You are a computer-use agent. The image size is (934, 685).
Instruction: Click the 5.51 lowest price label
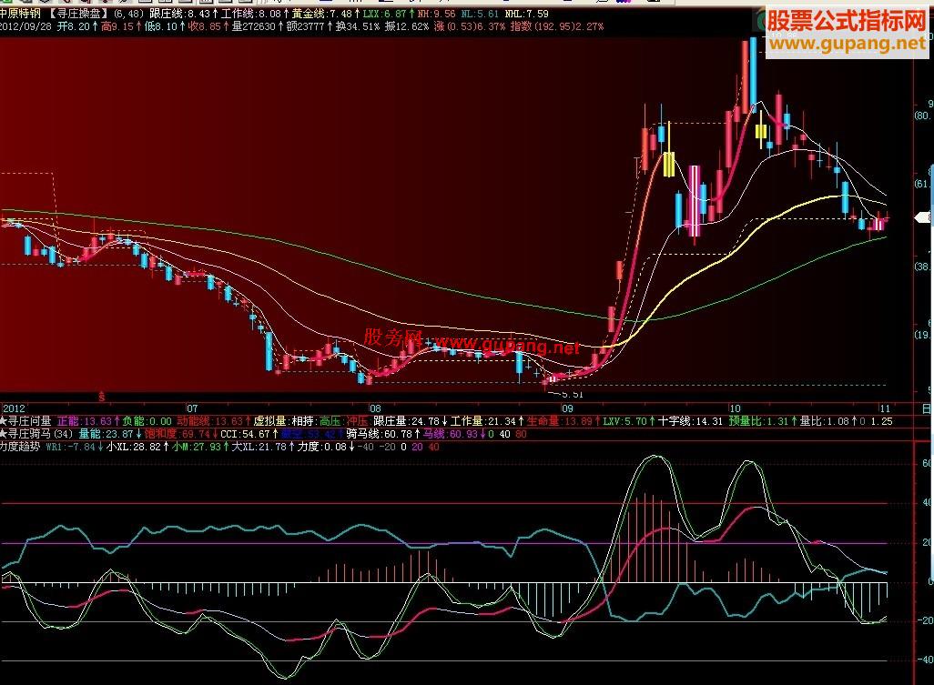tap(572, 394)
